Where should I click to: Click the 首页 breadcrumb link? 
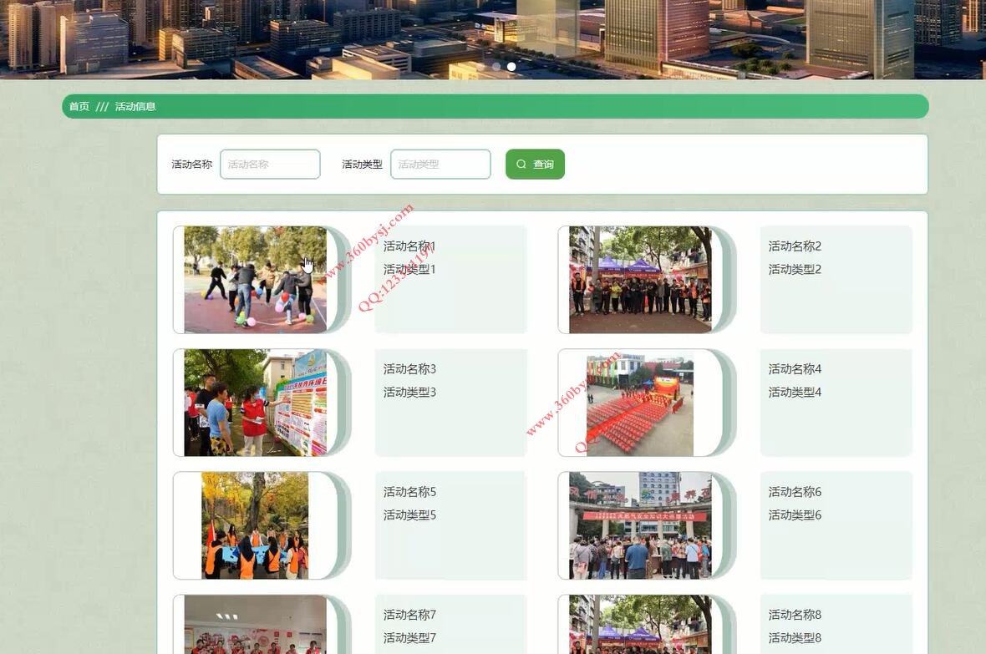point(79,106)
